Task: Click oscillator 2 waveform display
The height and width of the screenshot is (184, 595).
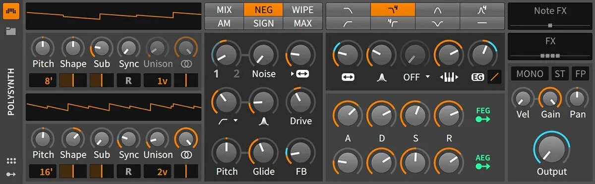Action: [114, 107]
